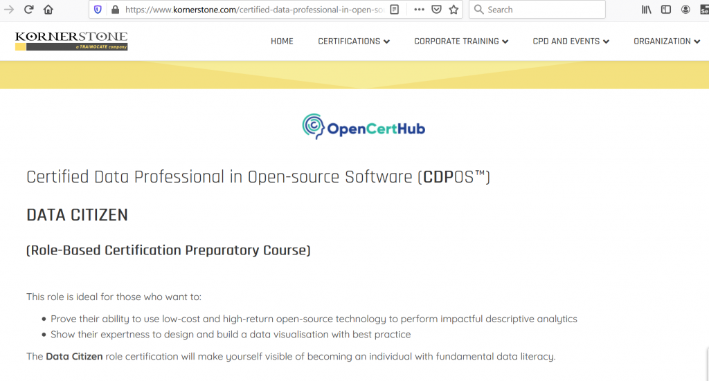709x381 pixels.
Task: Click the search magnifier icon
Action: click(479, 10)
